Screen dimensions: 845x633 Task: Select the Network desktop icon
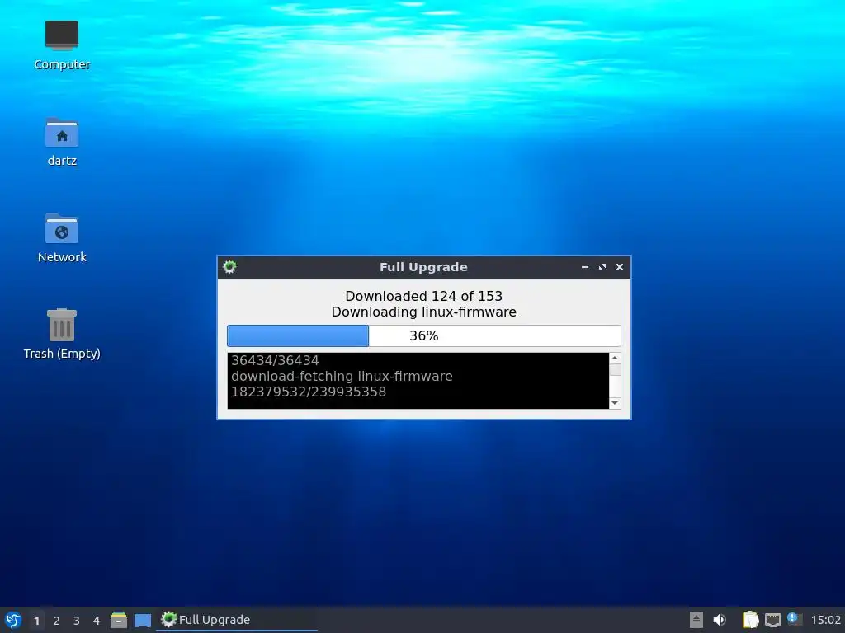pos(62,238)
